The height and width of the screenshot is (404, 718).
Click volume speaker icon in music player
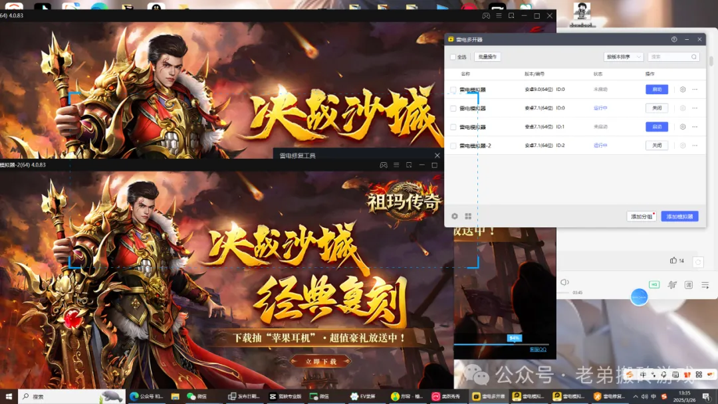click(564, 282)
